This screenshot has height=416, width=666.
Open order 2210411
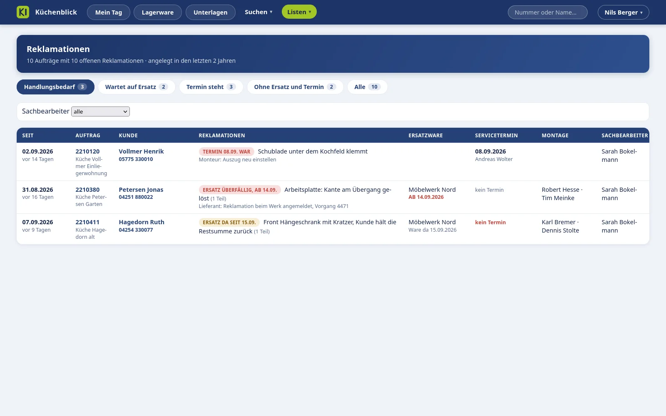coord(87,222)
